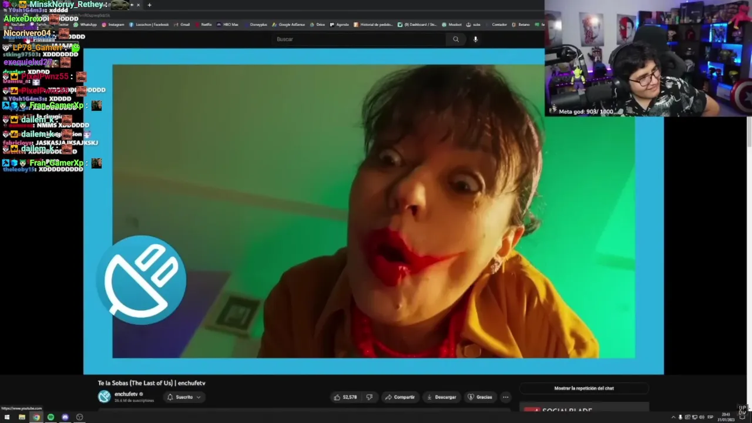Open the Disneyplus bookmark
Viewport: 752px width, 423px height.
click(256, 25)
